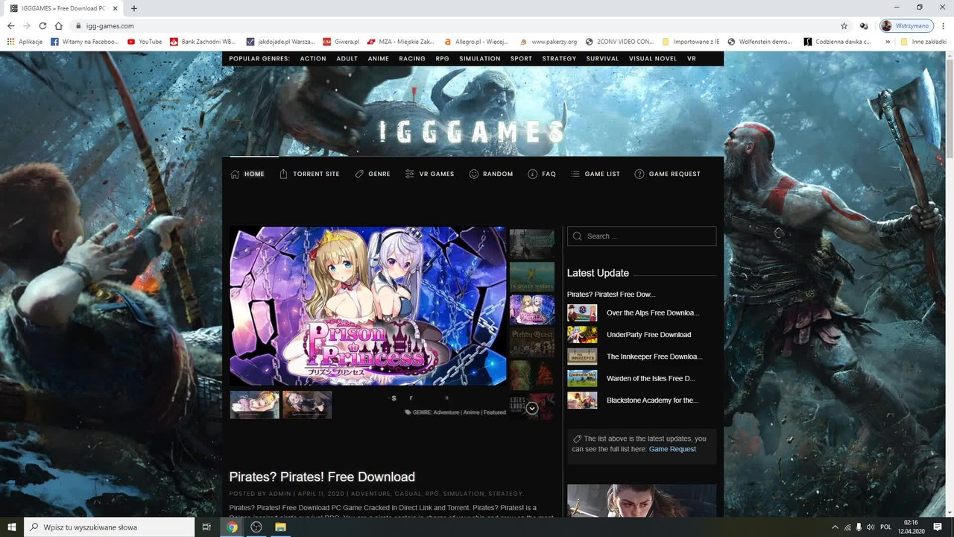
Task: Follow the Game Request link in sidebar note
Action: click(x=672, y=449)
